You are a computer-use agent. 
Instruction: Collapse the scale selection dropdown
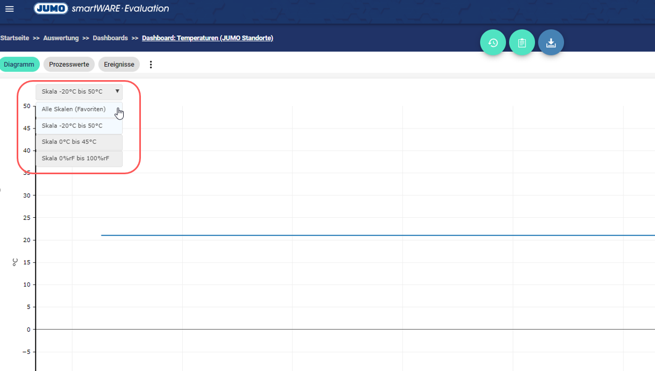point(79,92)
